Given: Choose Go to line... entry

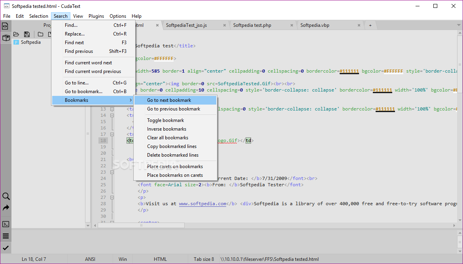Looking at the screenshot, I should [x=93, y=83].
